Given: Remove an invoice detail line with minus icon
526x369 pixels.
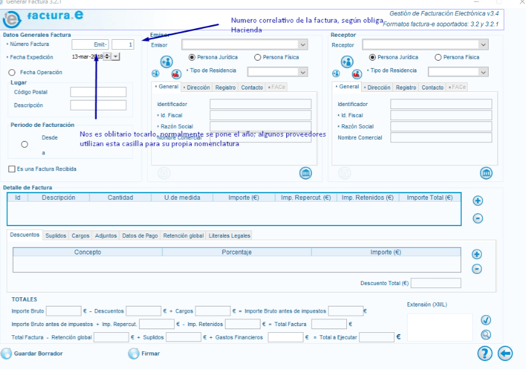Looking at the screenshot, I should click(478, 218).
